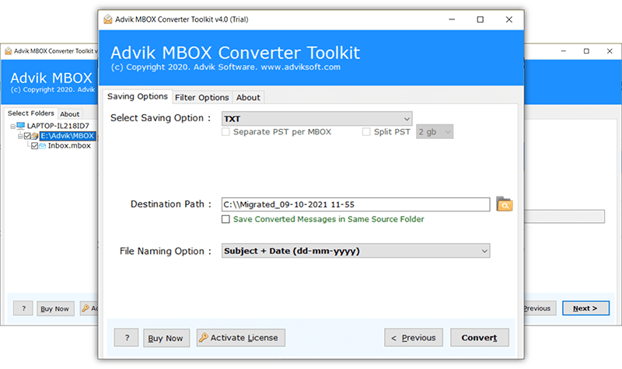622x369 pixels.
Task: Close the front Advik MBOX Converter window
Action: click(x=509, y=19)
